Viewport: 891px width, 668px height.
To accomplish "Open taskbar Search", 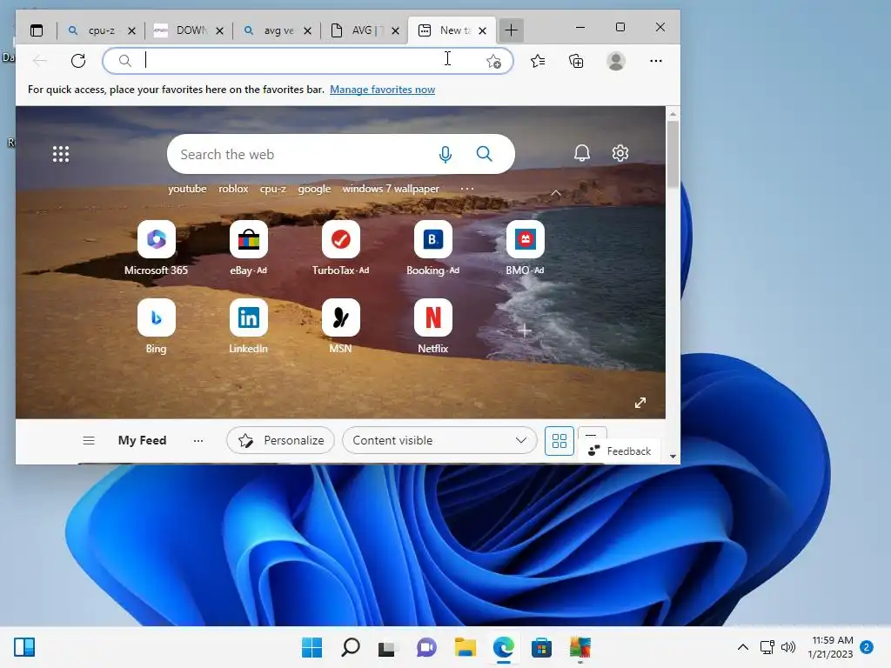I will click(x=350, y=647).
